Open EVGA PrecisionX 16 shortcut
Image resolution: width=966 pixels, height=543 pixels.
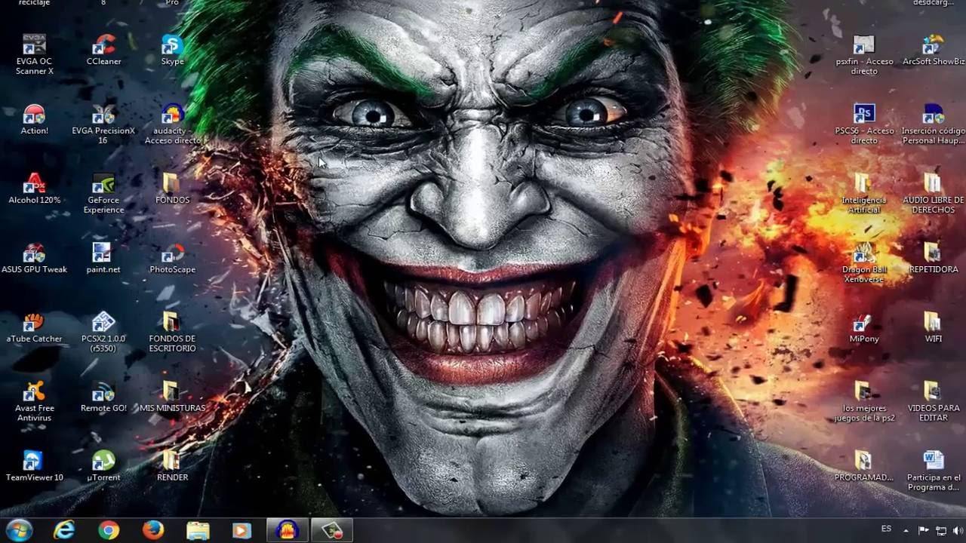click(x=103, y=124)
